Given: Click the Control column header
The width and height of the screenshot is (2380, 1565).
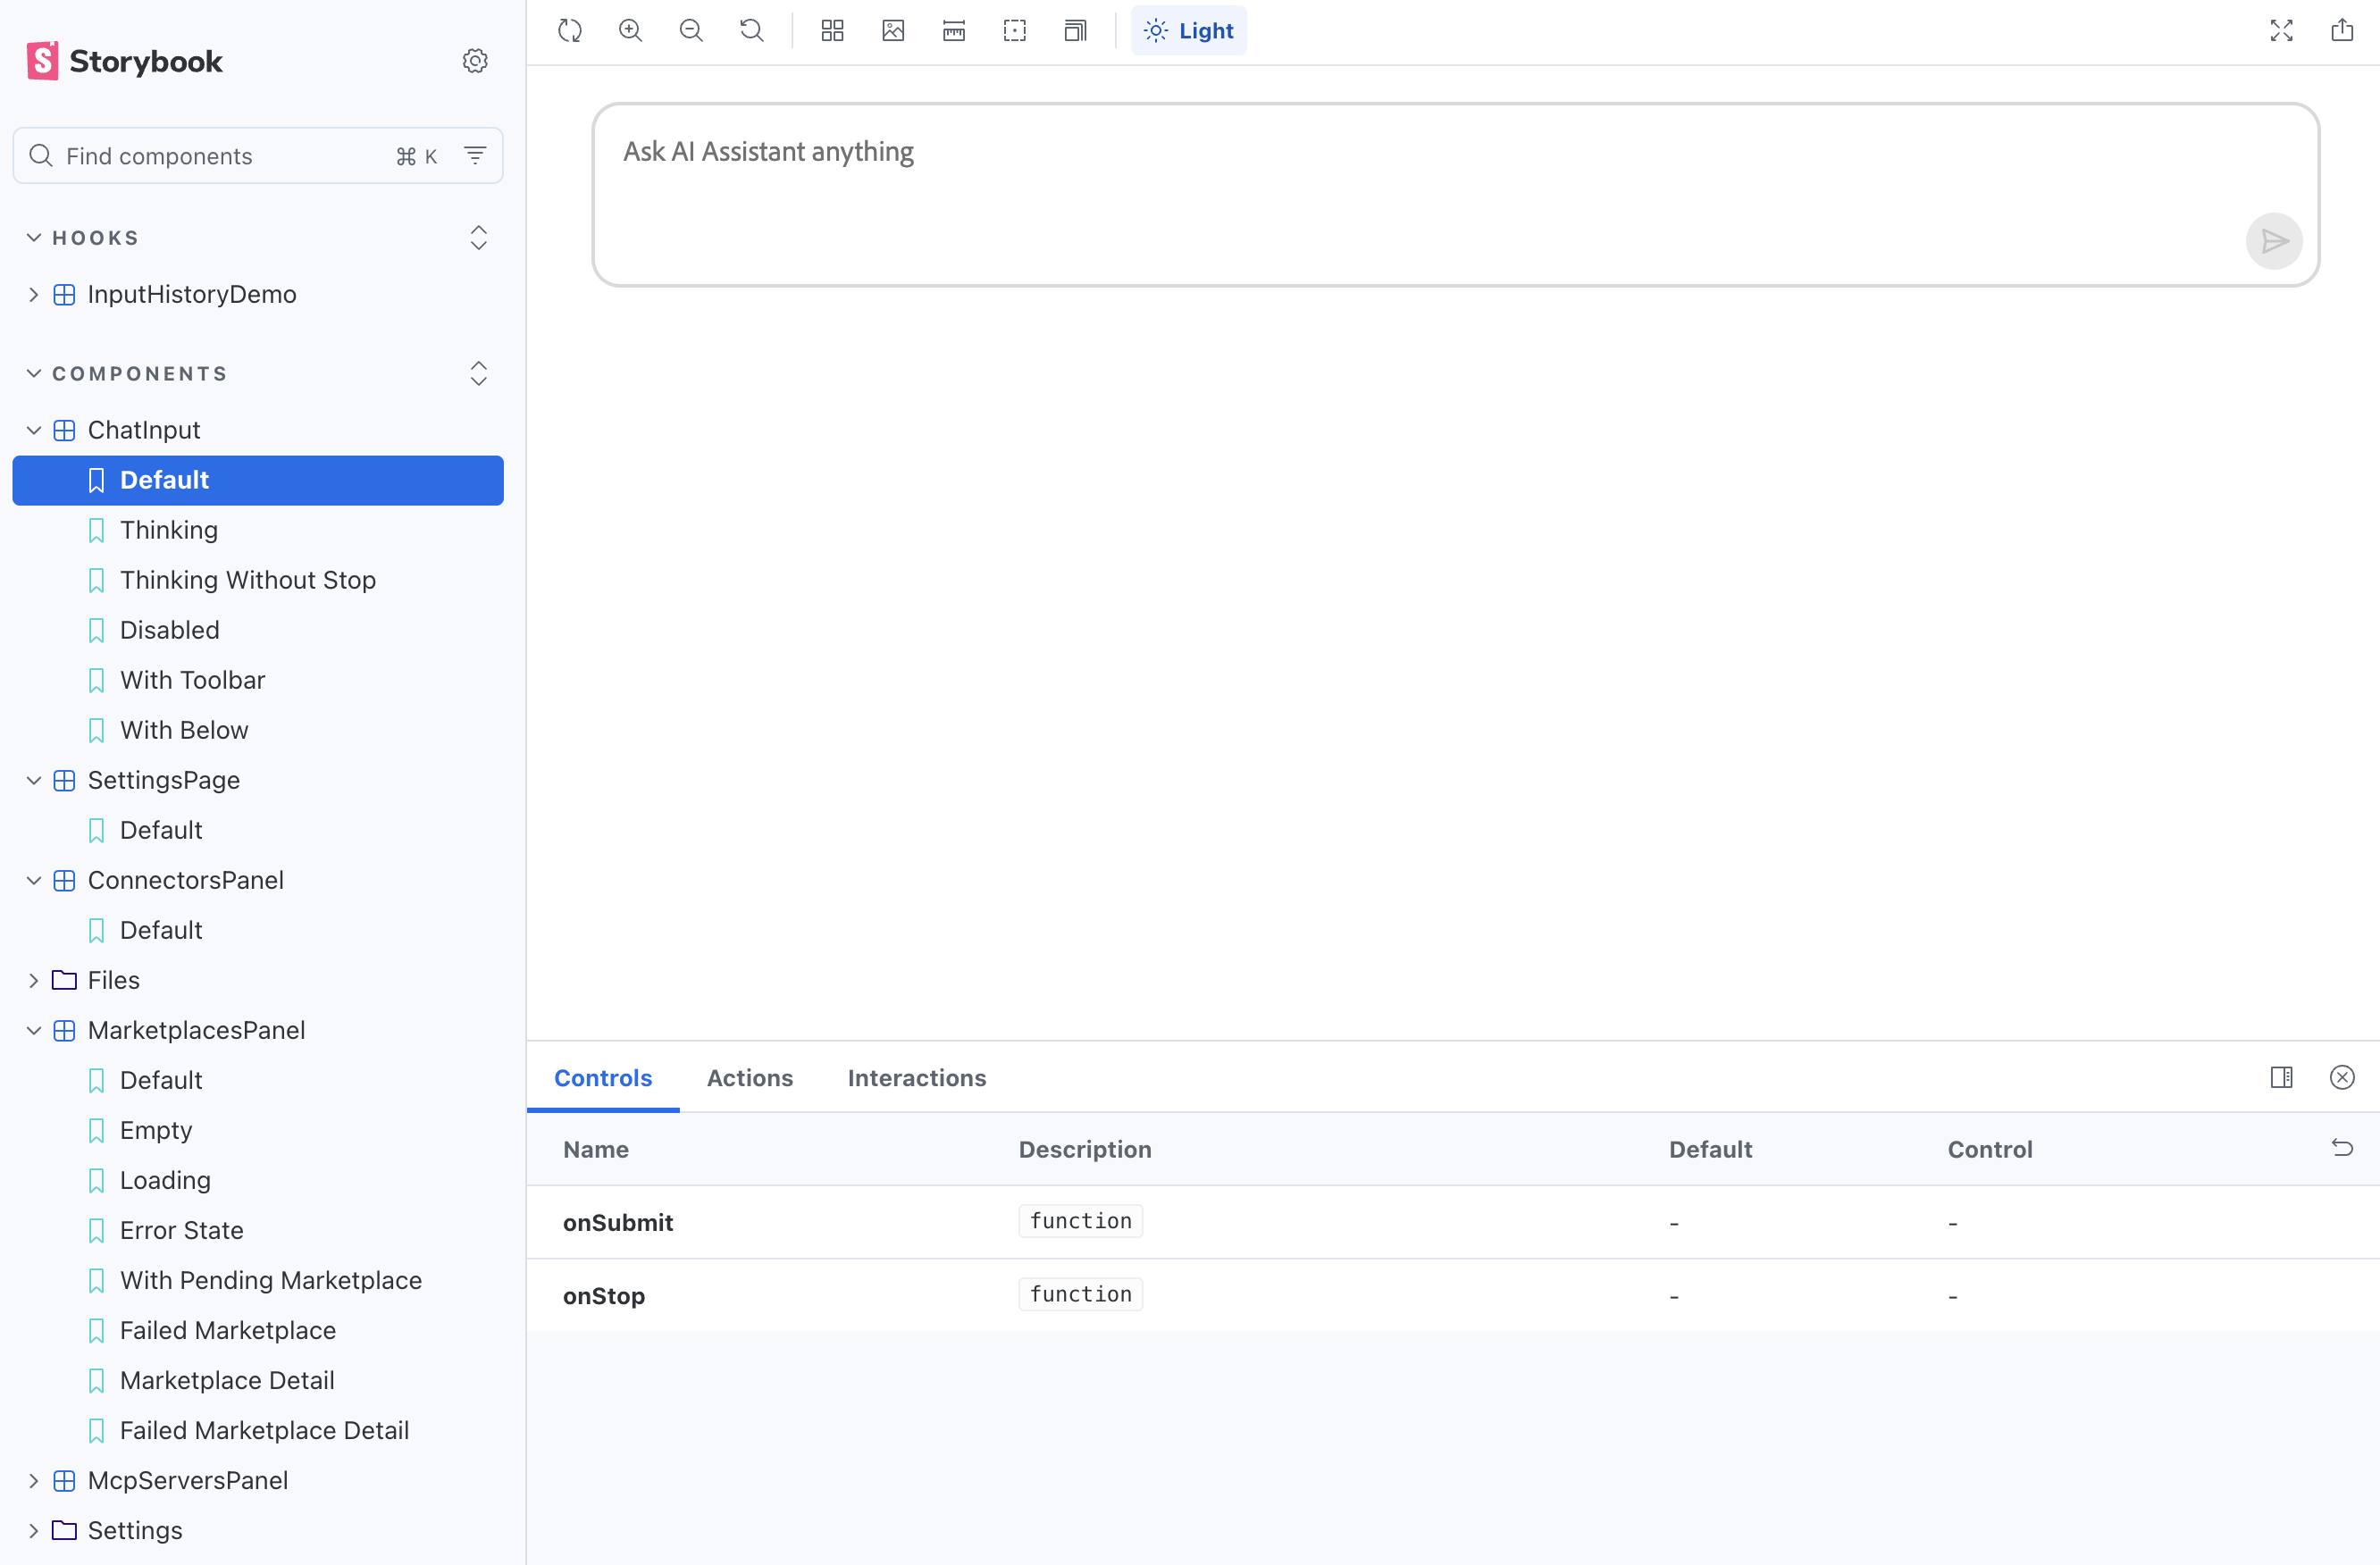Looking at the screenshot, I should click(1990, 1149).
